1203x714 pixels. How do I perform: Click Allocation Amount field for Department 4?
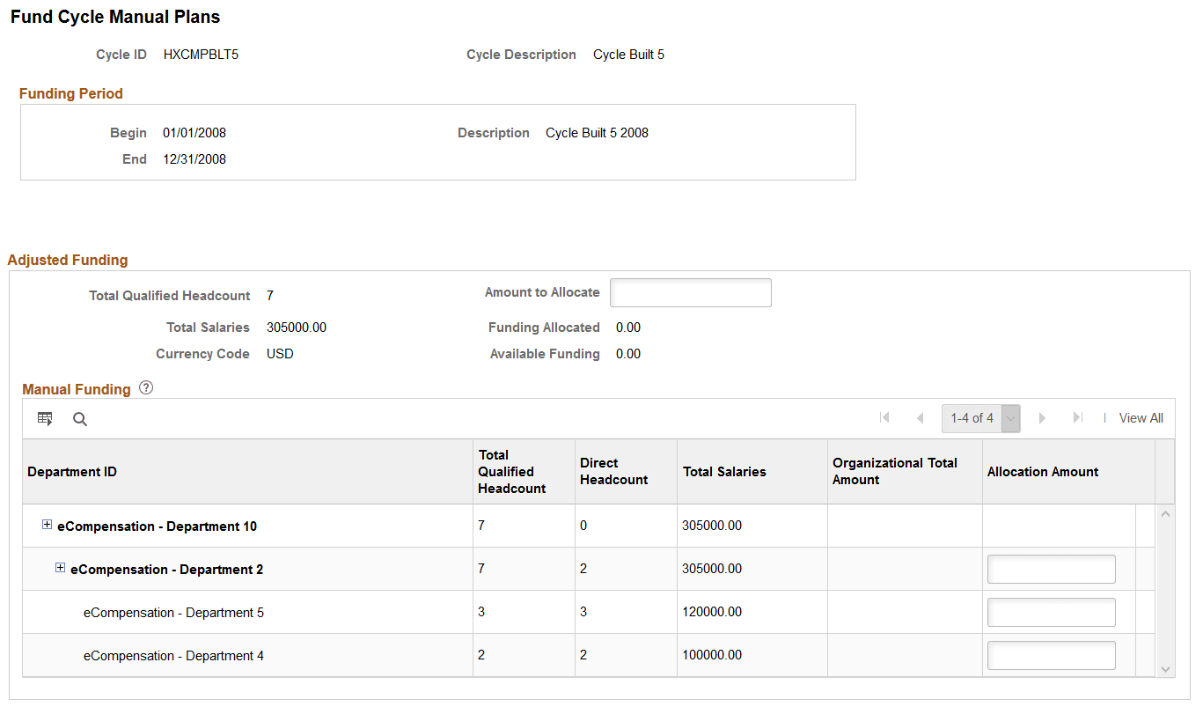1051,655
